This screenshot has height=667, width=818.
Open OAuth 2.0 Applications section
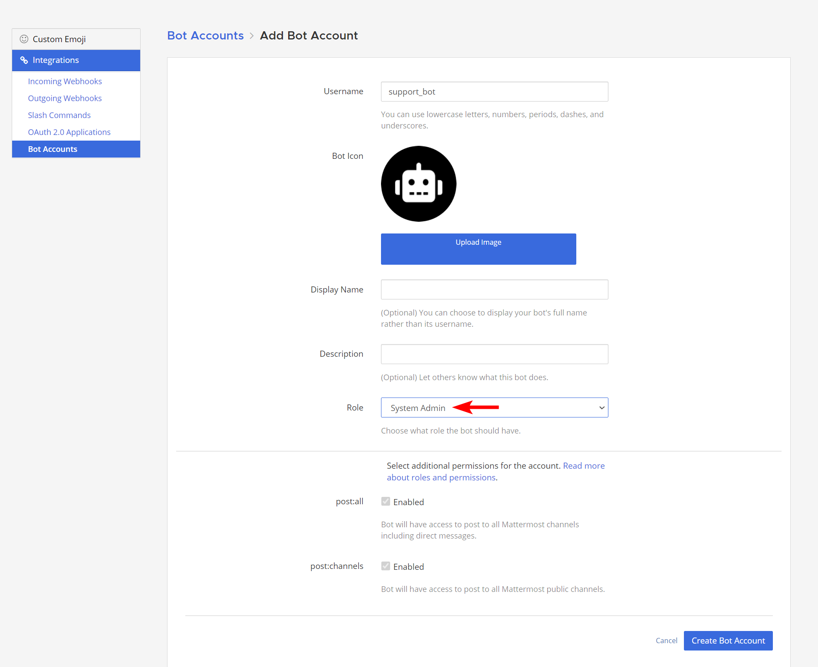click(x=69, y=132)
